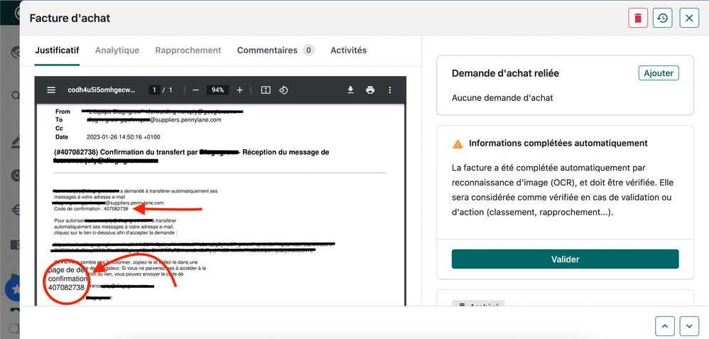This screenshot has height=339, width=709.
Task: Zoom in the PDF with plus
Action: (x=239, y=90)
